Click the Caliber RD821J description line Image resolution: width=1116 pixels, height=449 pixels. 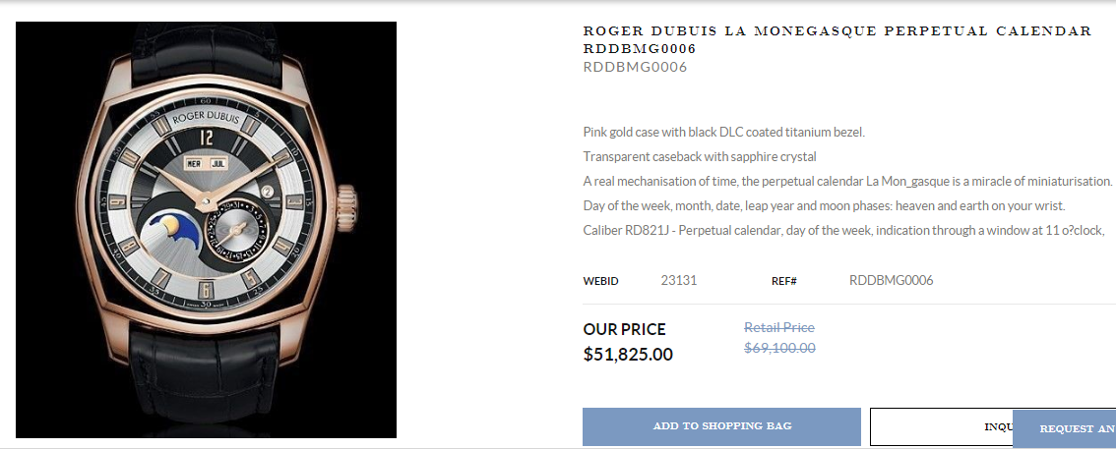tap(842, 231)
